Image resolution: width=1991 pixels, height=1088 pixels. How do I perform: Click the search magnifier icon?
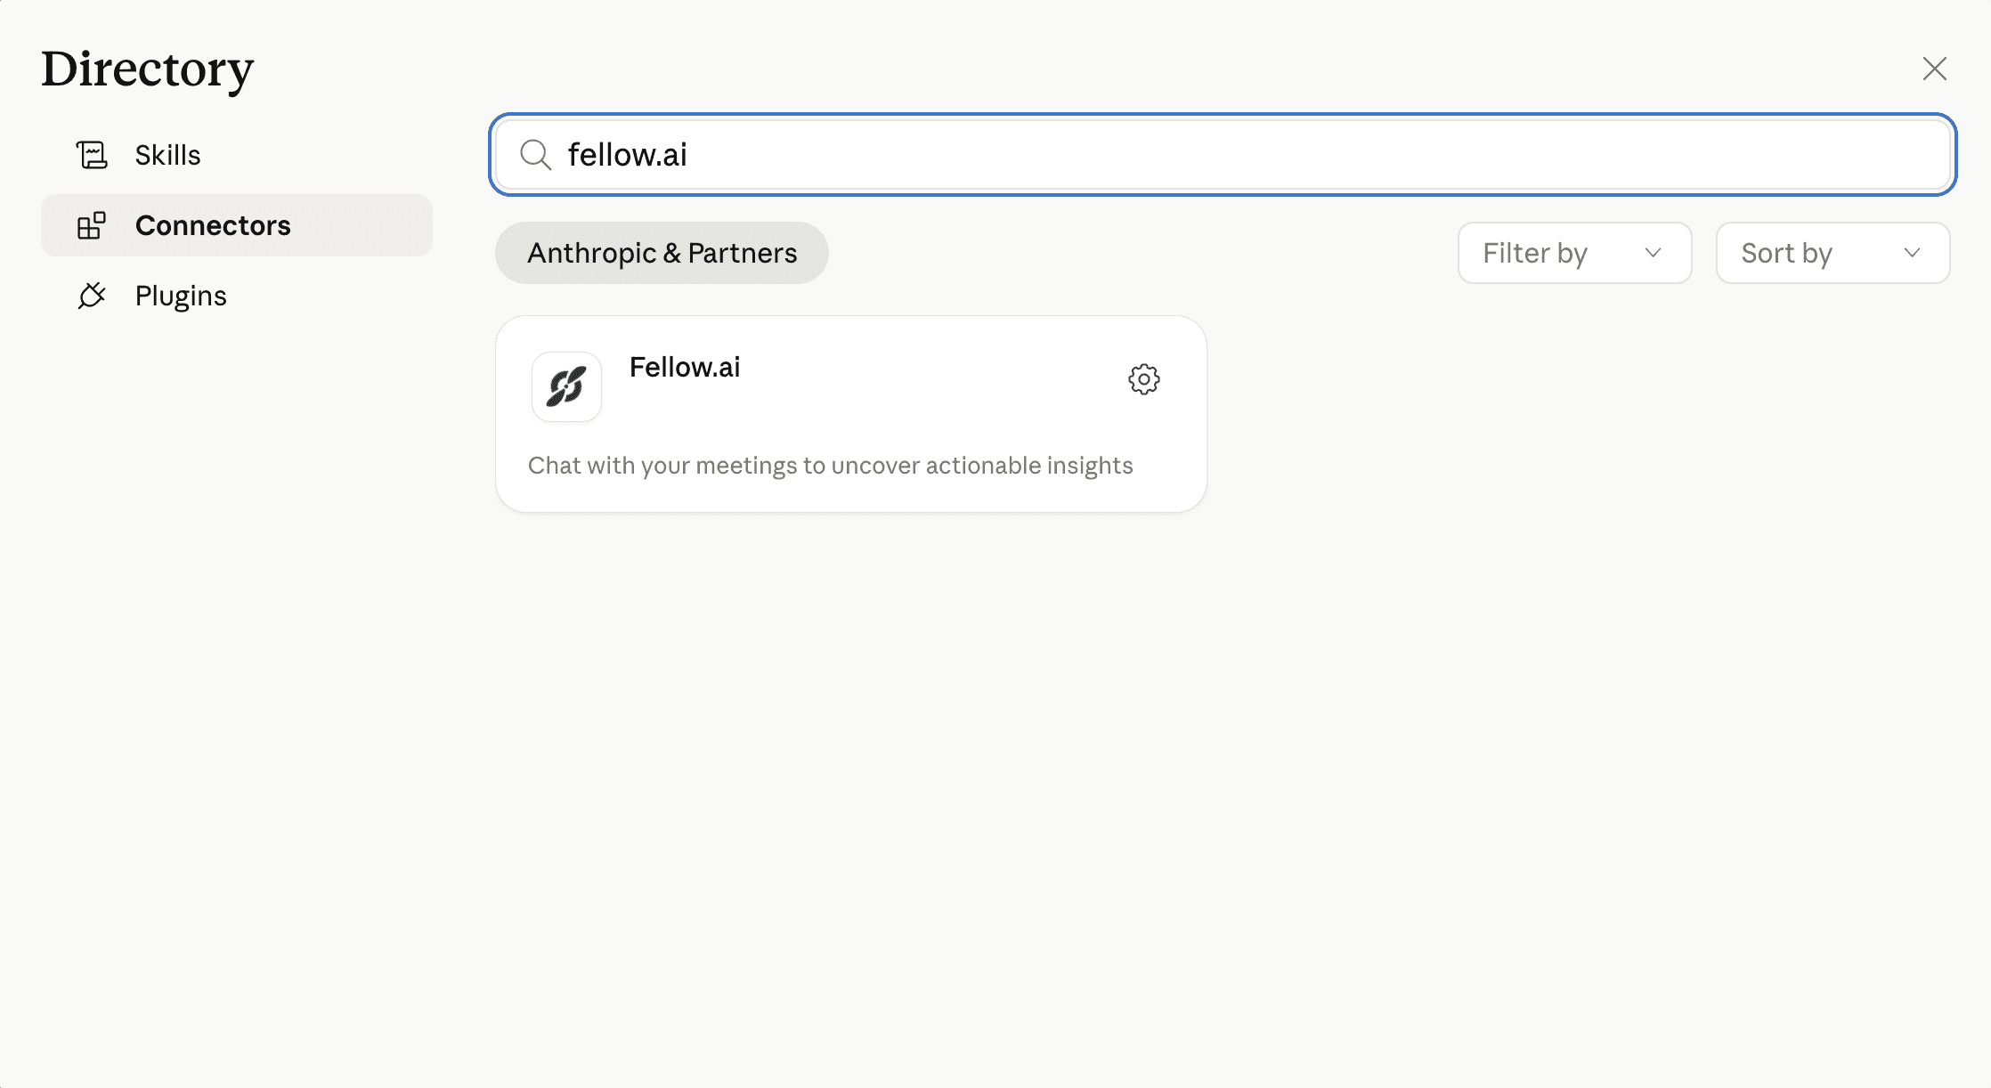[x=535, y=154]
